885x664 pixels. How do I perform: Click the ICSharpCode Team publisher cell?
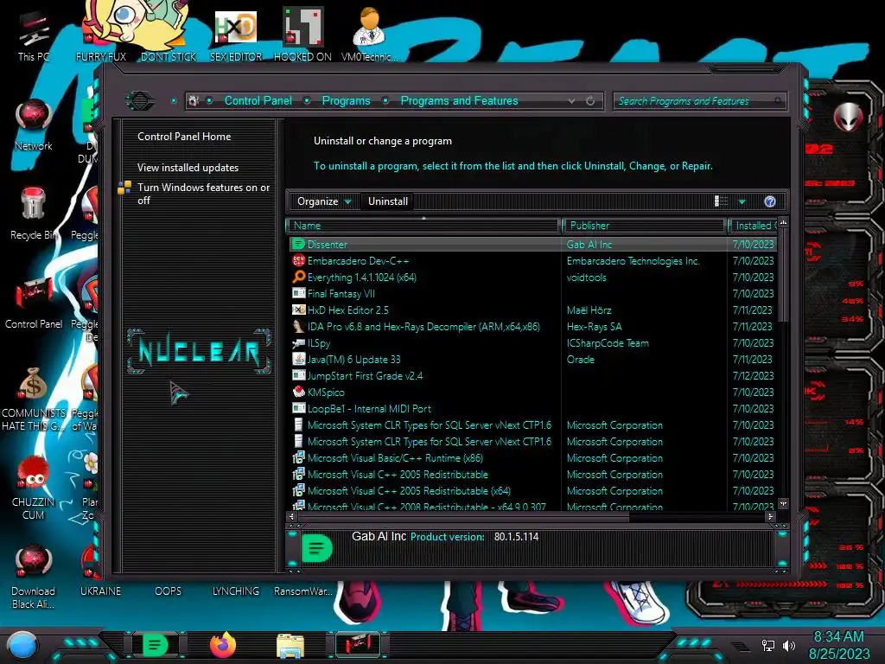(608, 342)
